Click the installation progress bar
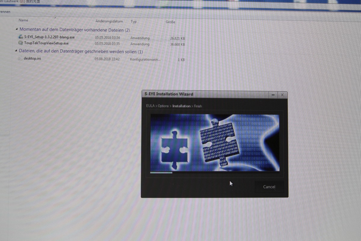 (214, 173)
